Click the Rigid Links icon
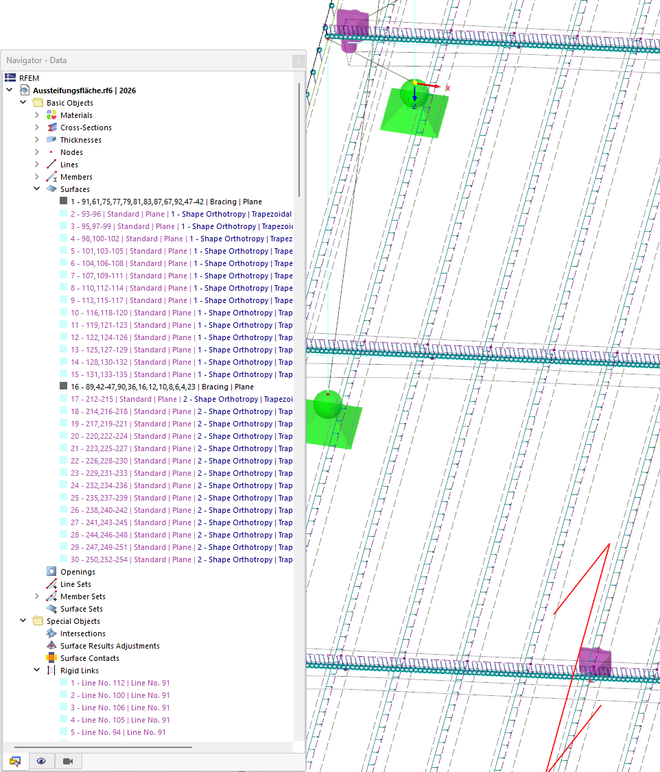Screen dimensions: 660x772 pos(51,671)
